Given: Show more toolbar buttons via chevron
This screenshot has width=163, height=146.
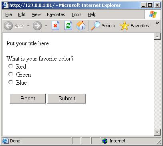Looking at the screenshot, I should pos(157,23).
